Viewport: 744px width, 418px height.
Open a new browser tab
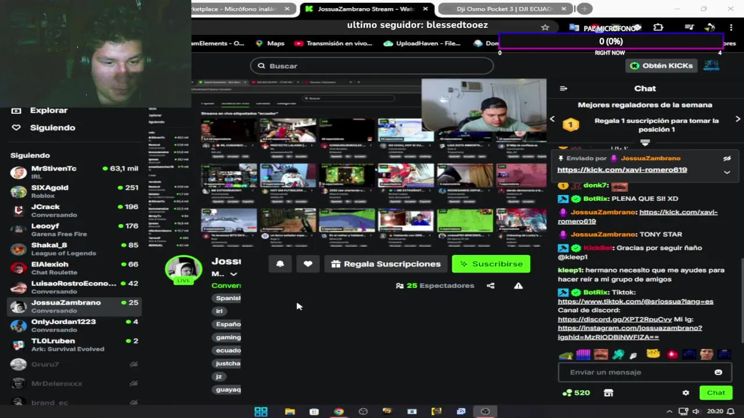(x=584, y=9)
